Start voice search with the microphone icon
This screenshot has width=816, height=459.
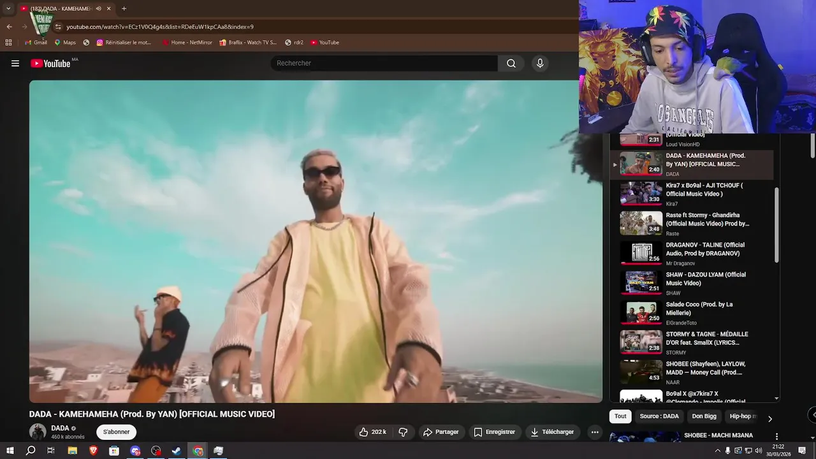click(x=540, y=63)
